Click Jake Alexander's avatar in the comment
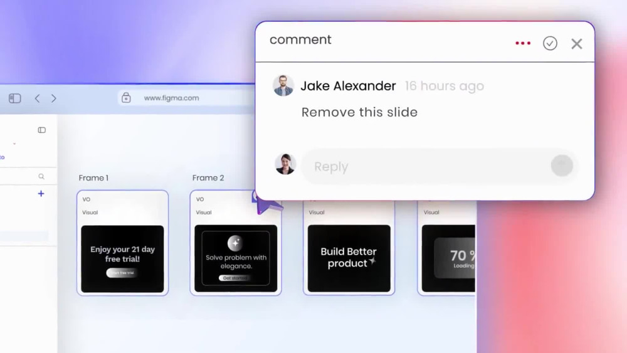This screenshot has height=353, width=627. (283, 85)
